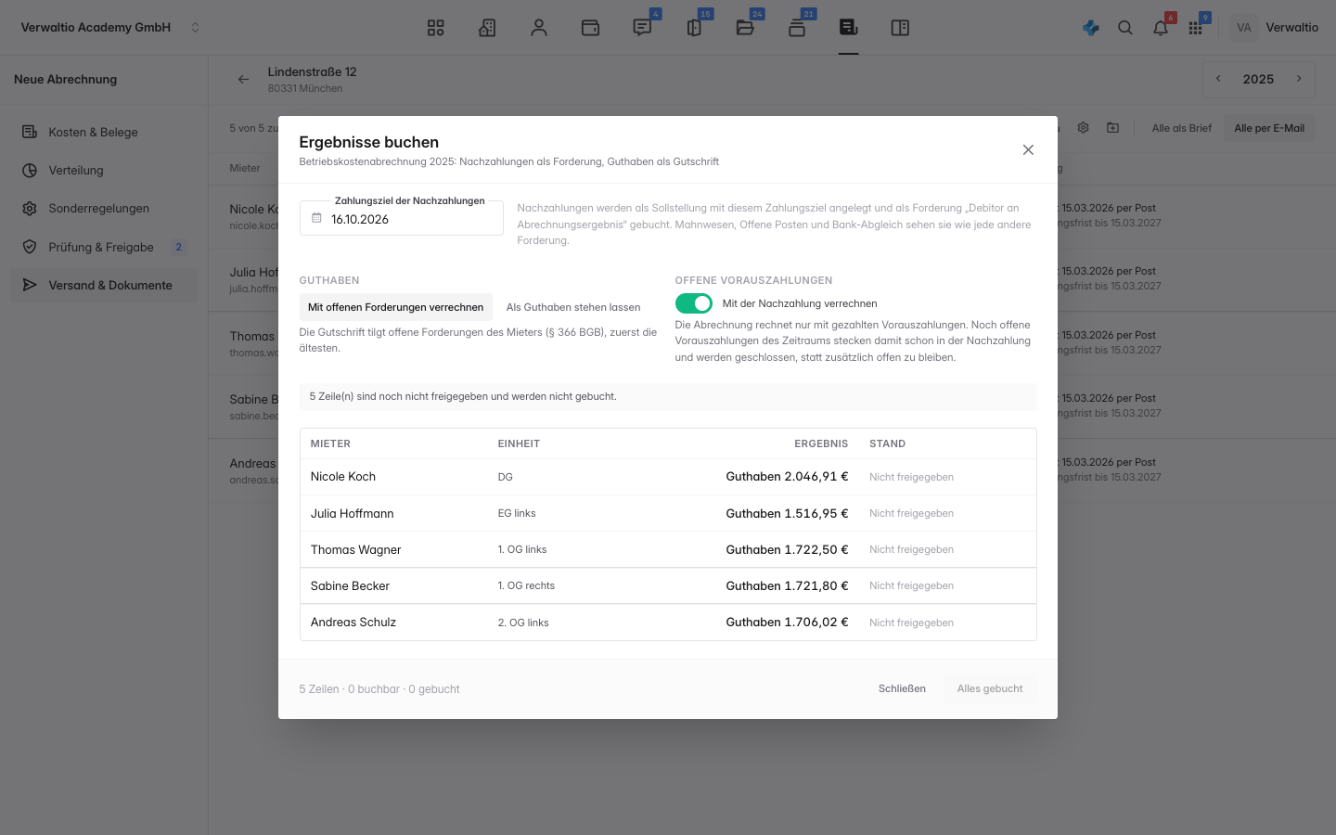The image size is (1336, 835).
Task: Open the notifications bell
Action: click(1161, 28)
